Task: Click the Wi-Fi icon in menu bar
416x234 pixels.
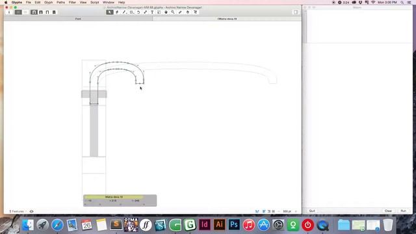Action: (373, 3)
